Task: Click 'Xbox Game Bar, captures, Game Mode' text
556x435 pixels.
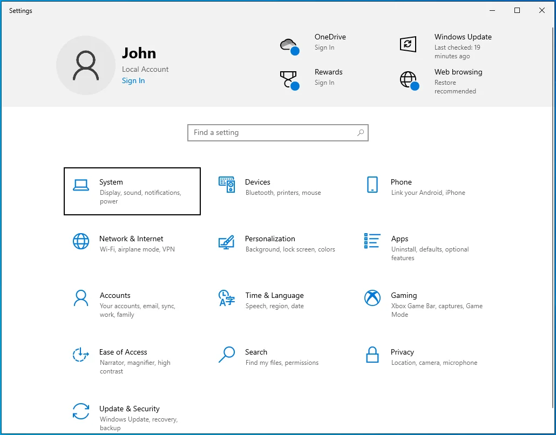Action: pyautogui.click(x=437, y=310)
